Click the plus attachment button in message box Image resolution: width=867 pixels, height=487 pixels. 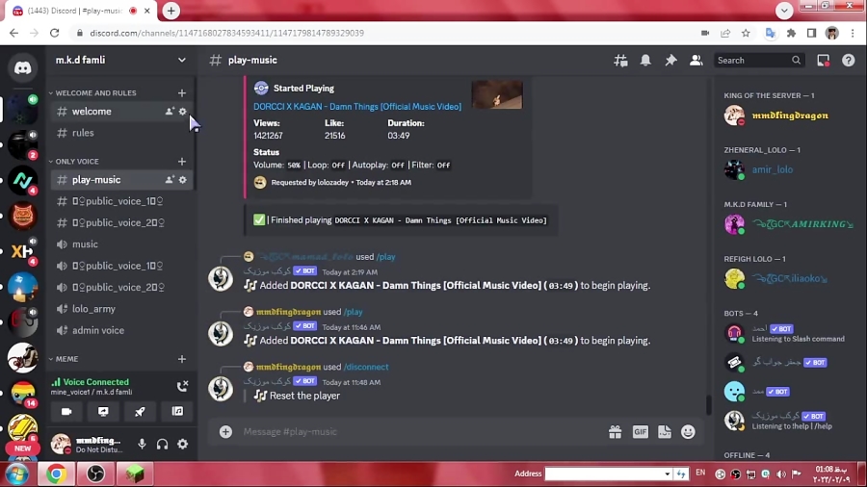click(x=225, y=432)
